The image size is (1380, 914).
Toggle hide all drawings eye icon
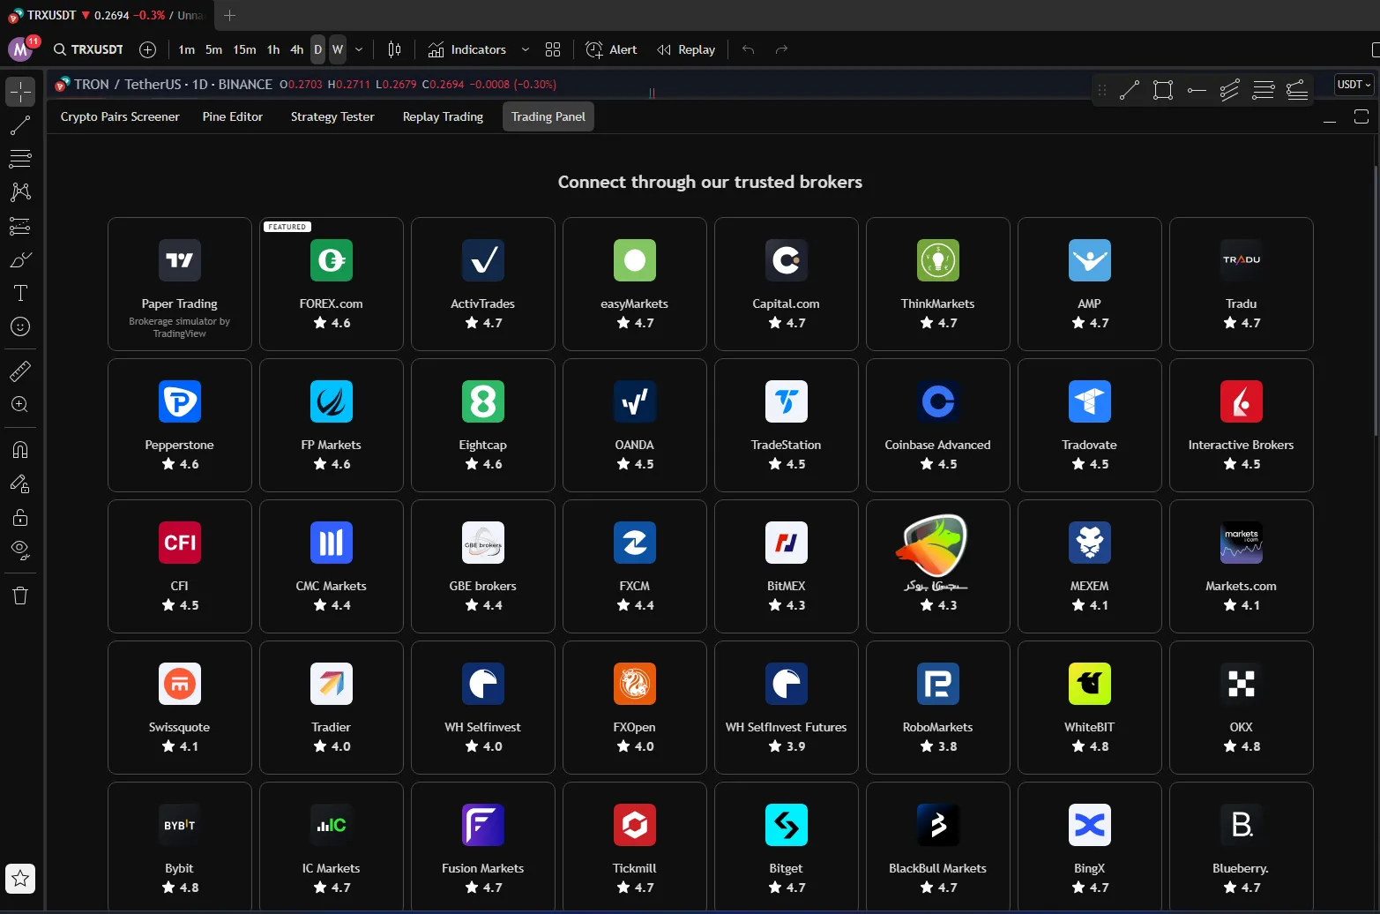(20, 551)
